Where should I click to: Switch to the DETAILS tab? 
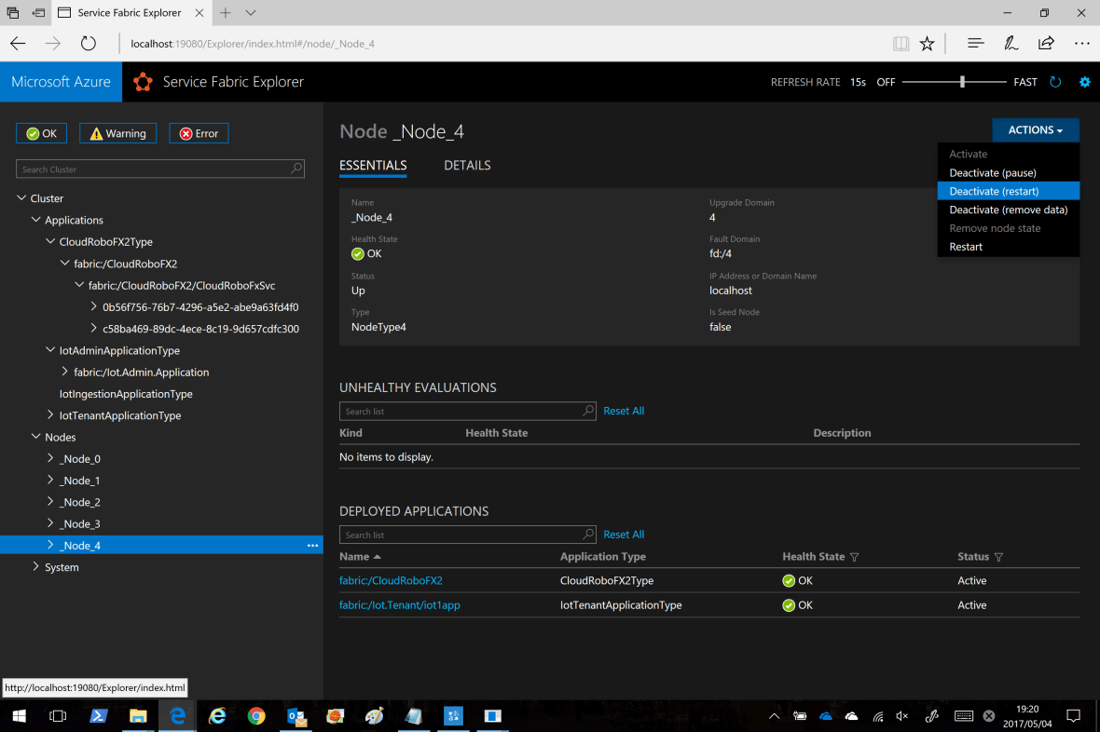[467, 166]
